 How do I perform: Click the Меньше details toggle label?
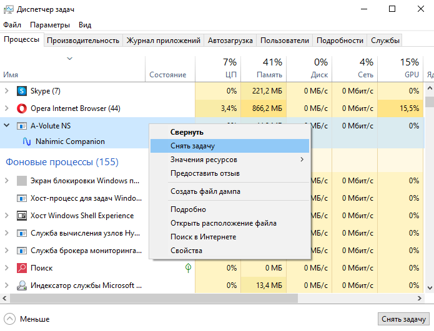(34, 319)
